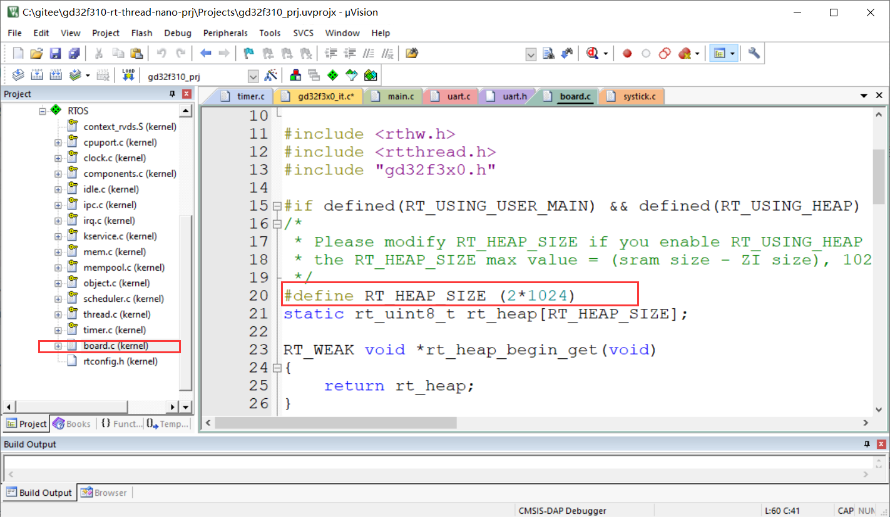
Task: Open the Peripherals menu
Action: (x=225, y=33)
